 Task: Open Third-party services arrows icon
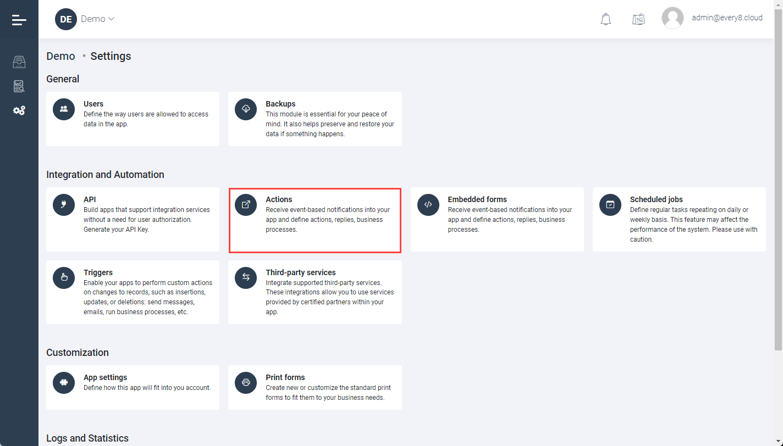pos(246,277)
